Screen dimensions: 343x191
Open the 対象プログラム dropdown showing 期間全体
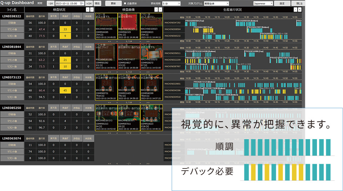[x=216, y=4]
